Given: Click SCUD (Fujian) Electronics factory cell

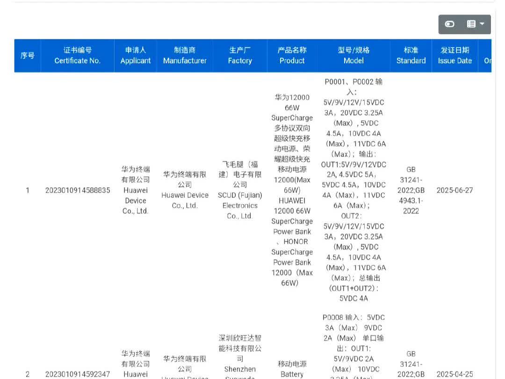Looking at the screenshot, I should (240, 190).
